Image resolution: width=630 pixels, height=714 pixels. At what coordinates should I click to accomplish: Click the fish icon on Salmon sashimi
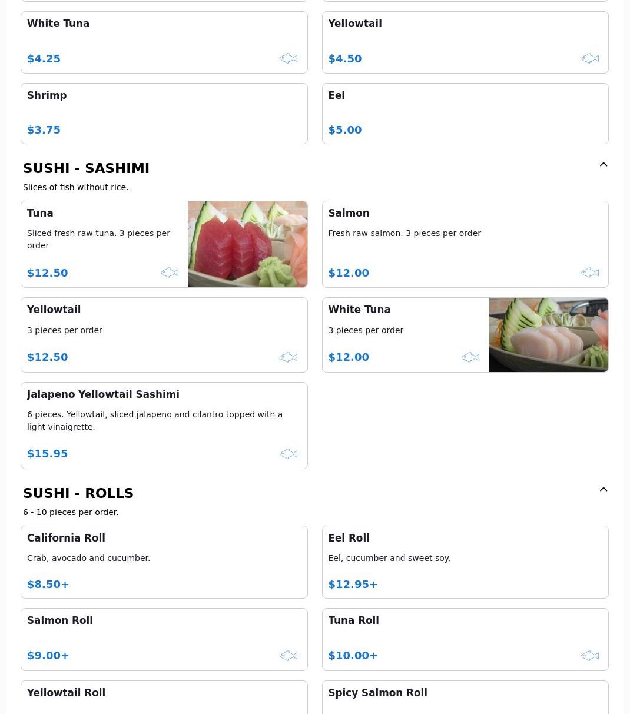589,273
